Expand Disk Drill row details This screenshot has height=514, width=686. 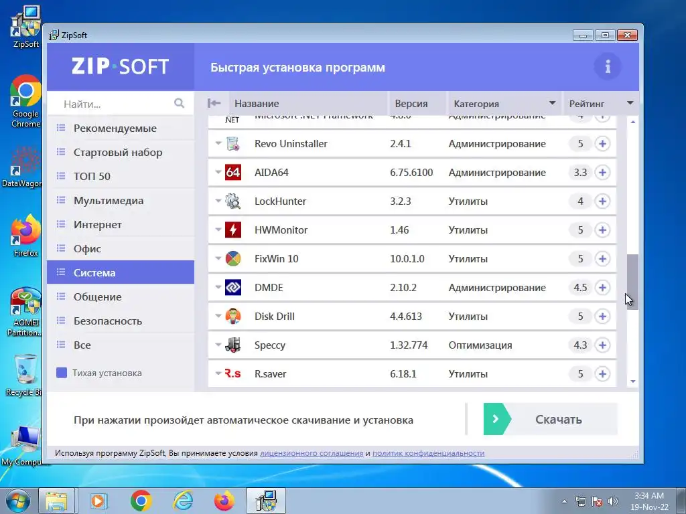[218, 316]
